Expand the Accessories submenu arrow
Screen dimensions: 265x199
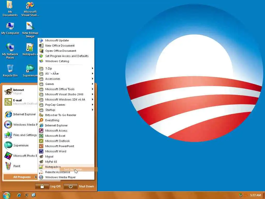(x=92, y=79)
